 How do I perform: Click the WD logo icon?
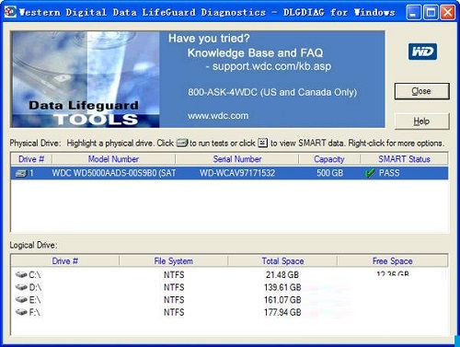click(422, 52)
